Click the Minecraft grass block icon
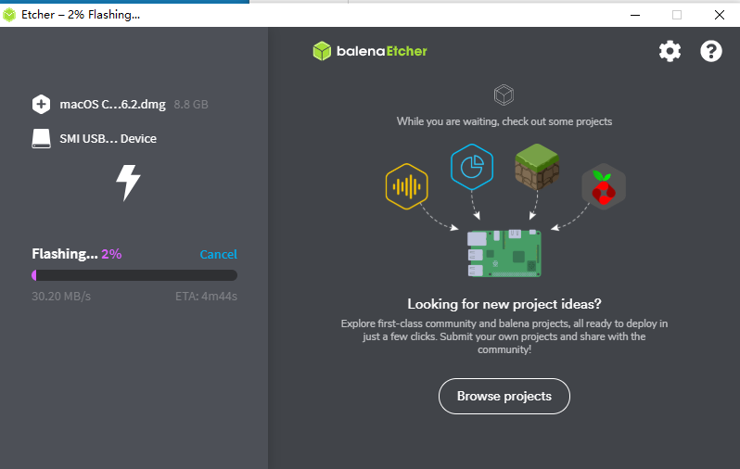This screenshot has width=740, height=469. [x=537, y=167]
